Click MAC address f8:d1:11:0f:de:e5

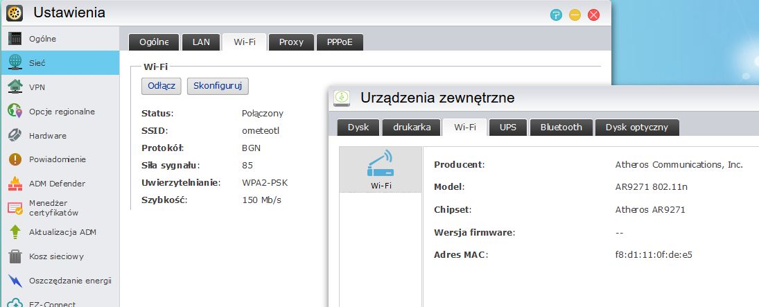tap(654, 255)
